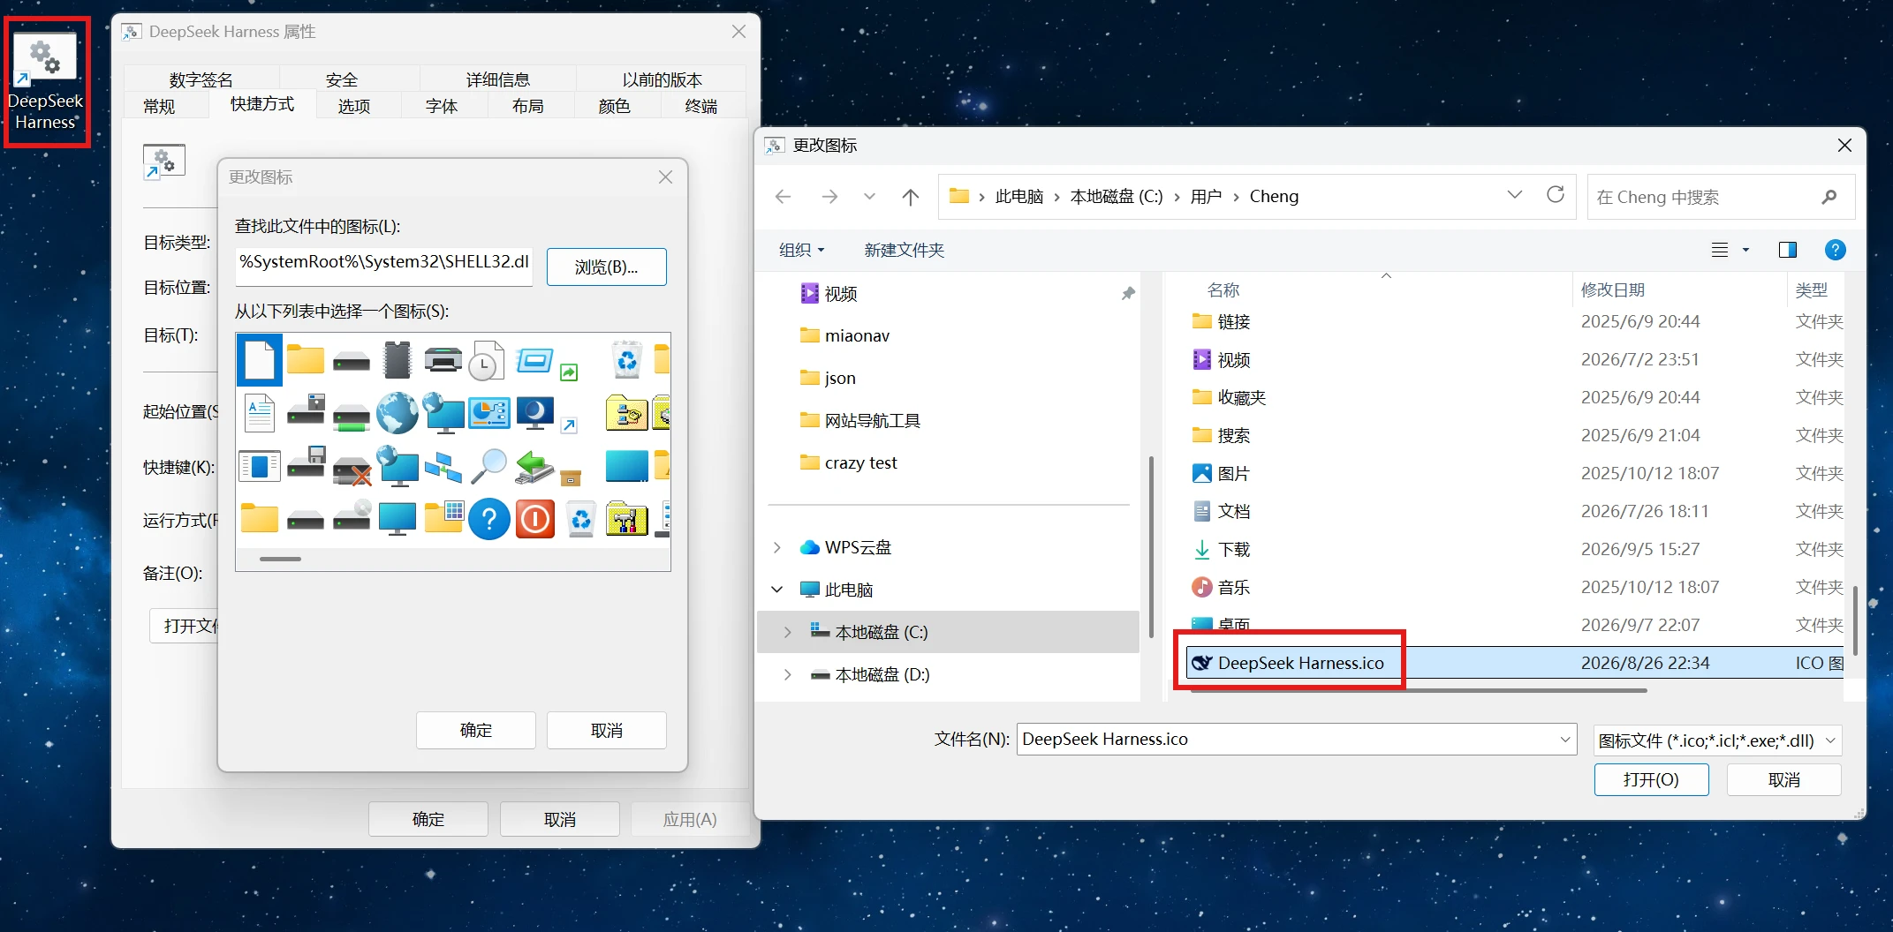
Task: Select the 下载 folder row
Action: tap(1516, 549)
